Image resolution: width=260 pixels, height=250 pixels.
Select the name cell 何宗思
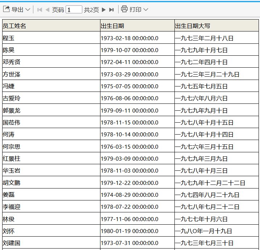[x=51, y=146]
